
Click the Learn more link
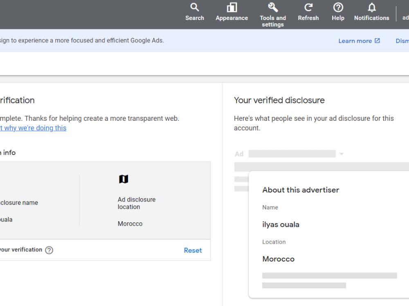(355, 41)
